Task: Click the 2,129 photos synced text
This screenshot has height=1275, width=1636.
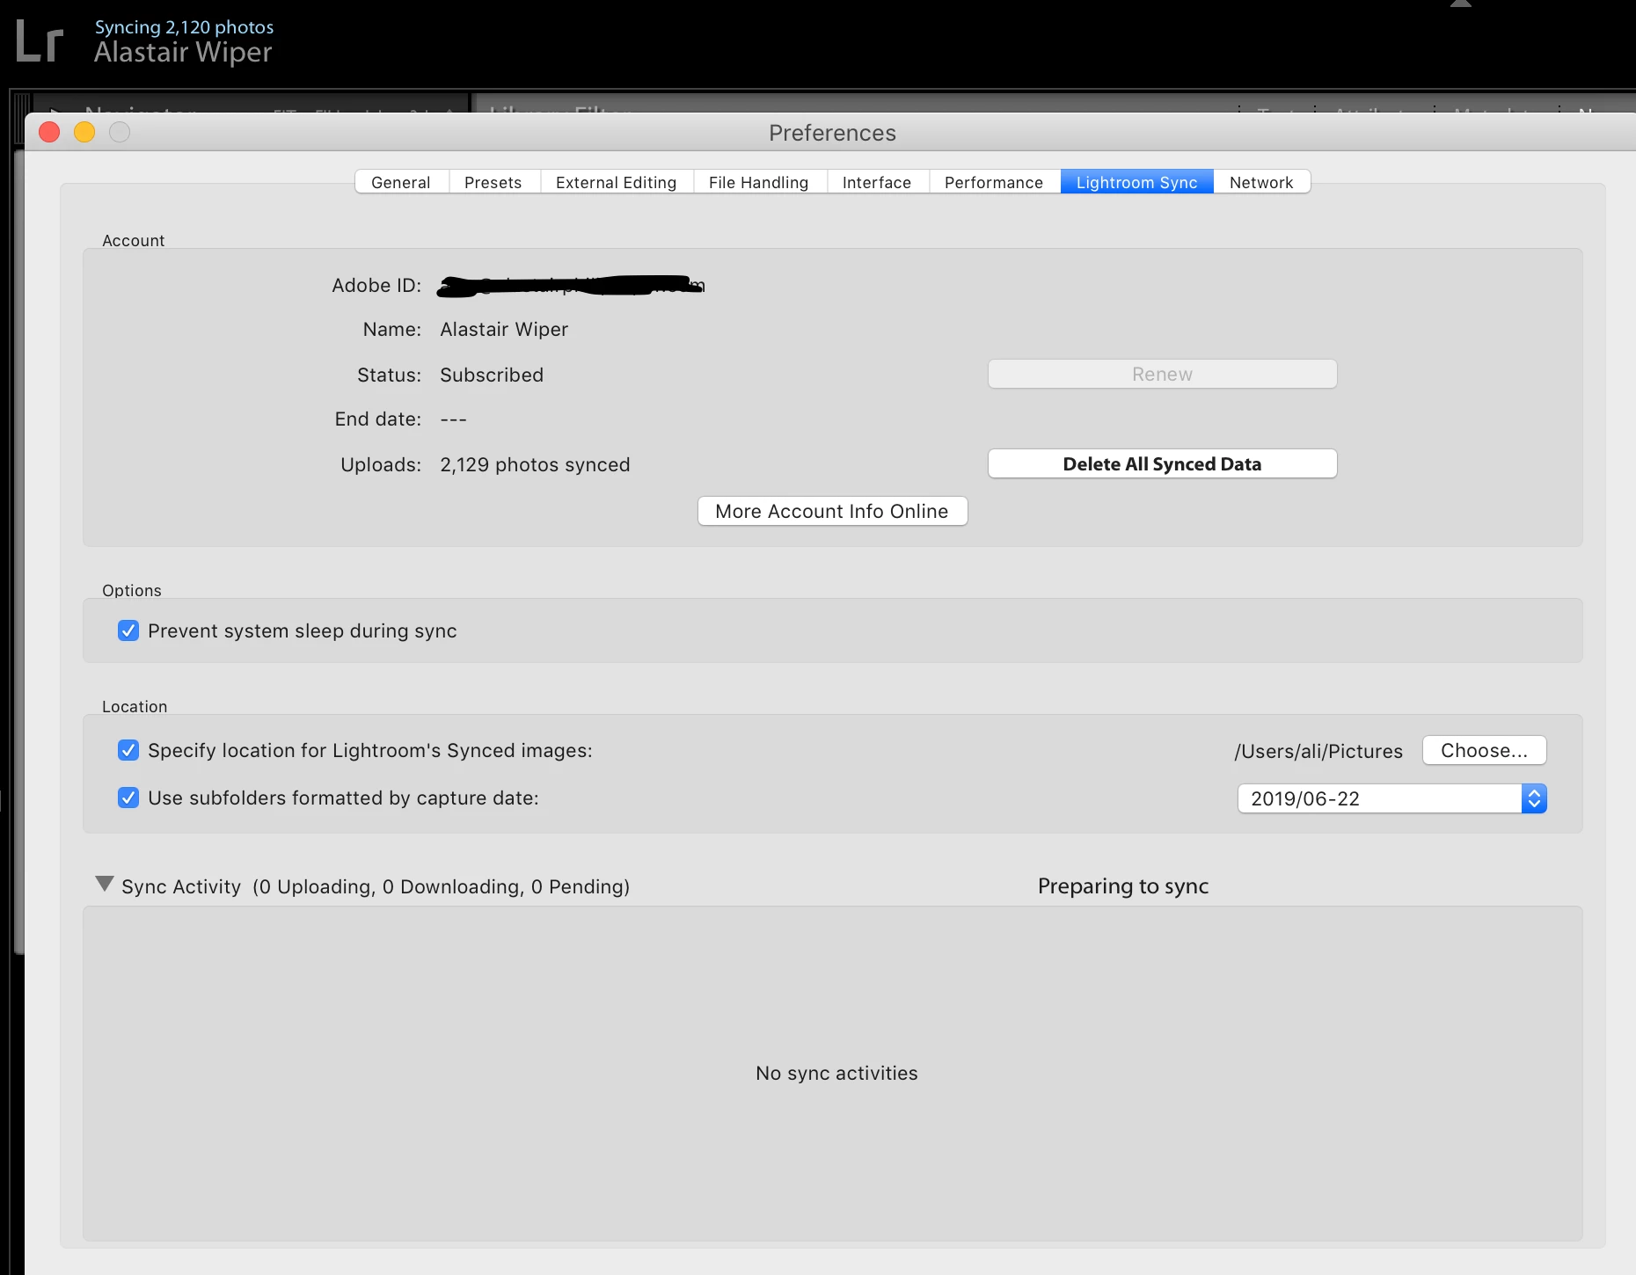Action: coord(535,464)
